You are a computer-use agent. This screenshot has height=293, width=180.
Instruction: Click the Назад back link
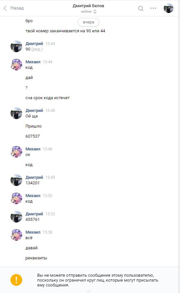[x=17, y=8]
